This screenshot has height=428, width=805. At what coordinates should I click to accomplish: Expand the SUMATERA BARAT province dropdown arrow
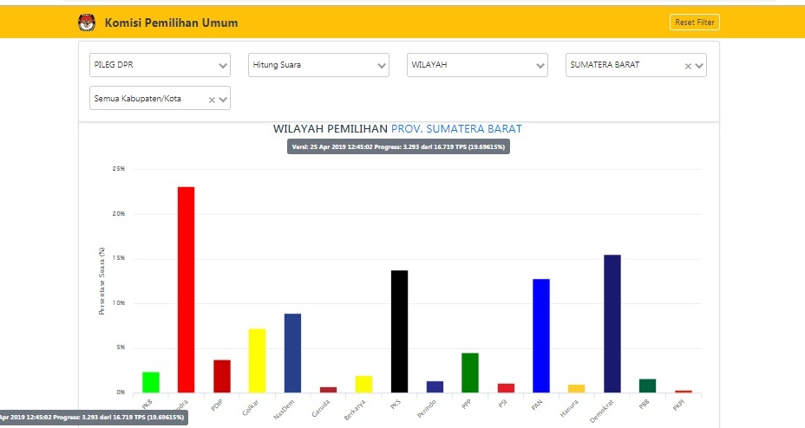[699, 66]
